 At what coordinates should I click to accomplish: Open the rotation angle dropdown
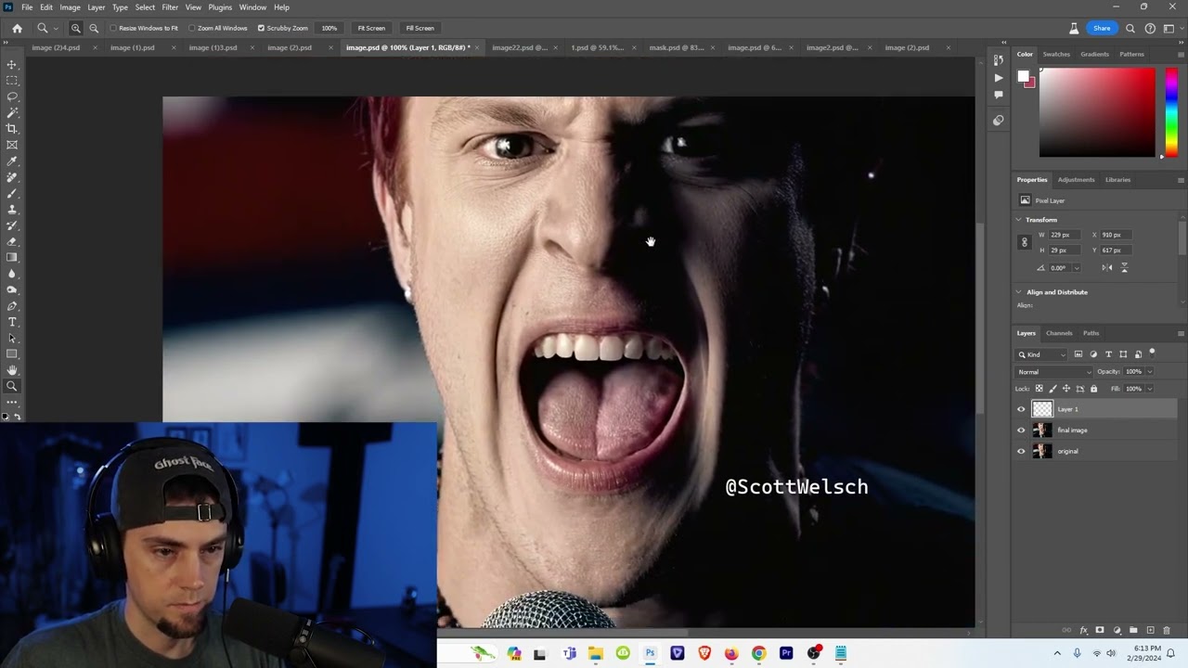coord(1076,268)
